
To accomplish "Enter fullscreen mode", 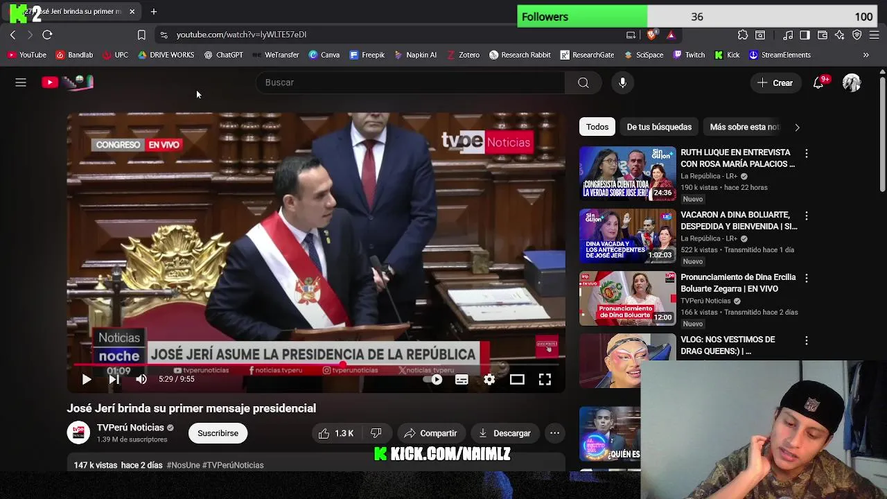I will [545, 379].
